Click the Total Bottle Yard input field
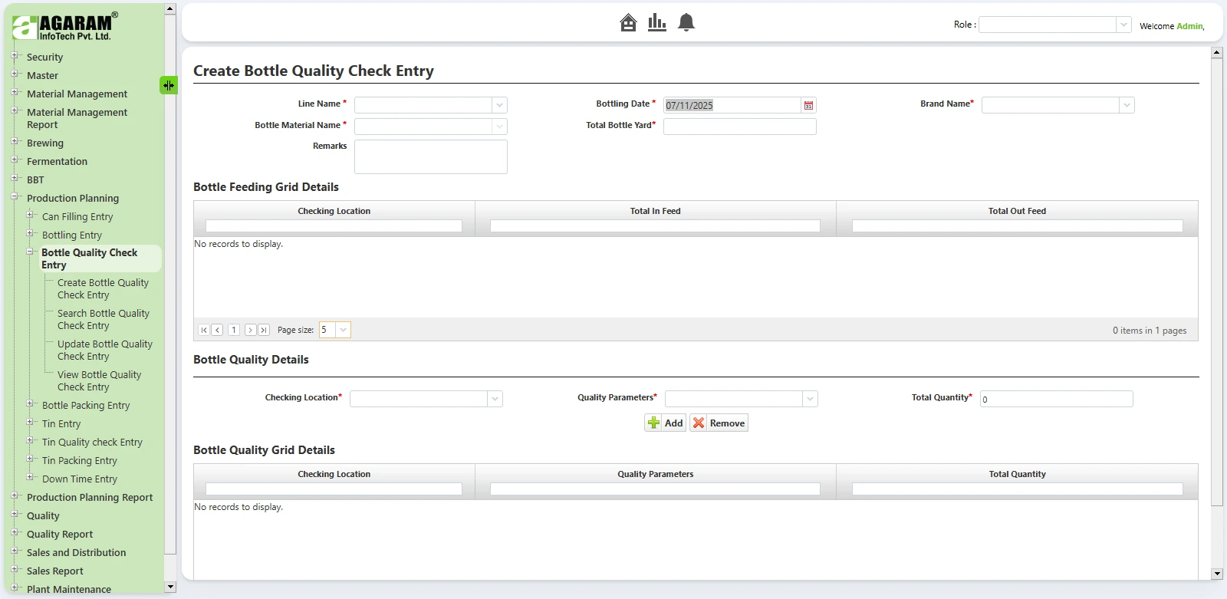The height and width of the screenshot is (599, 1227). [x=739, y=127]
